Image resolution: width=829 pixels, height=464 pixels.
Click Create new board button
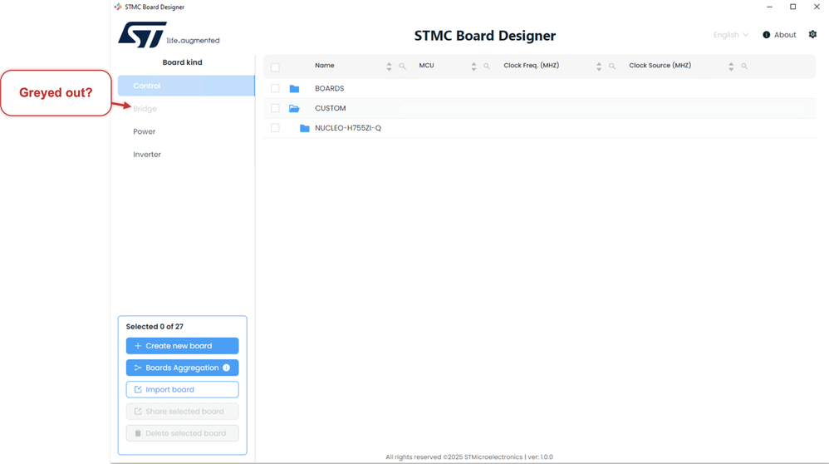tap(183, 346)
